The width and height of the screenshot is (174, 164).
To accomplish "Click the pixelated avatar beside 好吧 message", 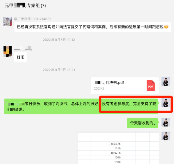I will click(x=7, y=51).
